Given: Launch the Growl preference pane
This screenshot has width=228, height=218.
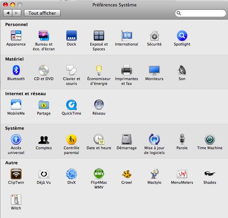Looking at the screenshot, I should [x=127, y=174].
